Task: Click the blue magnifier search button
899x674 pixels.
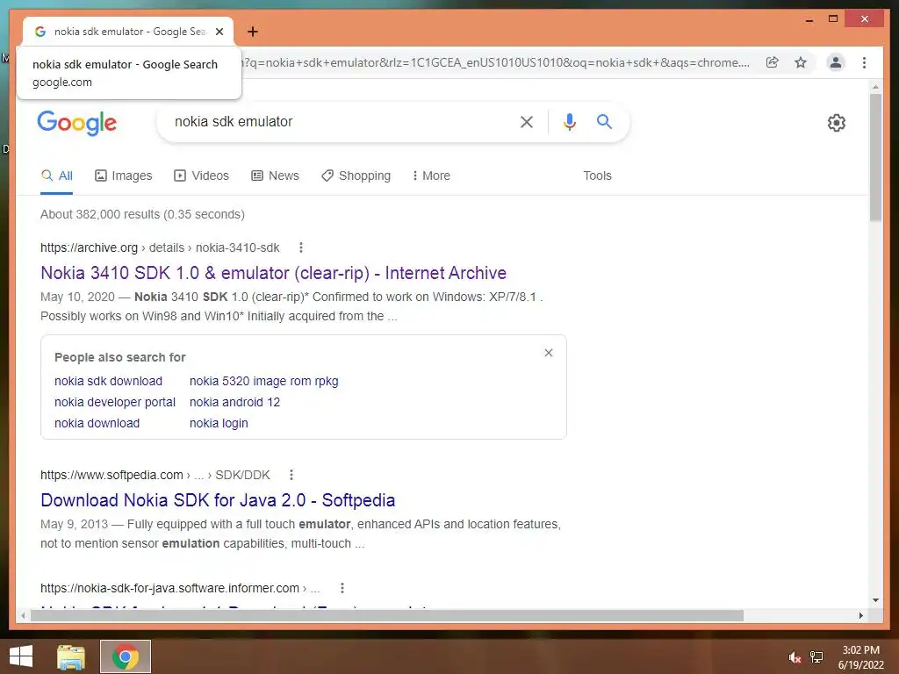Action: (x=604, y=121)
